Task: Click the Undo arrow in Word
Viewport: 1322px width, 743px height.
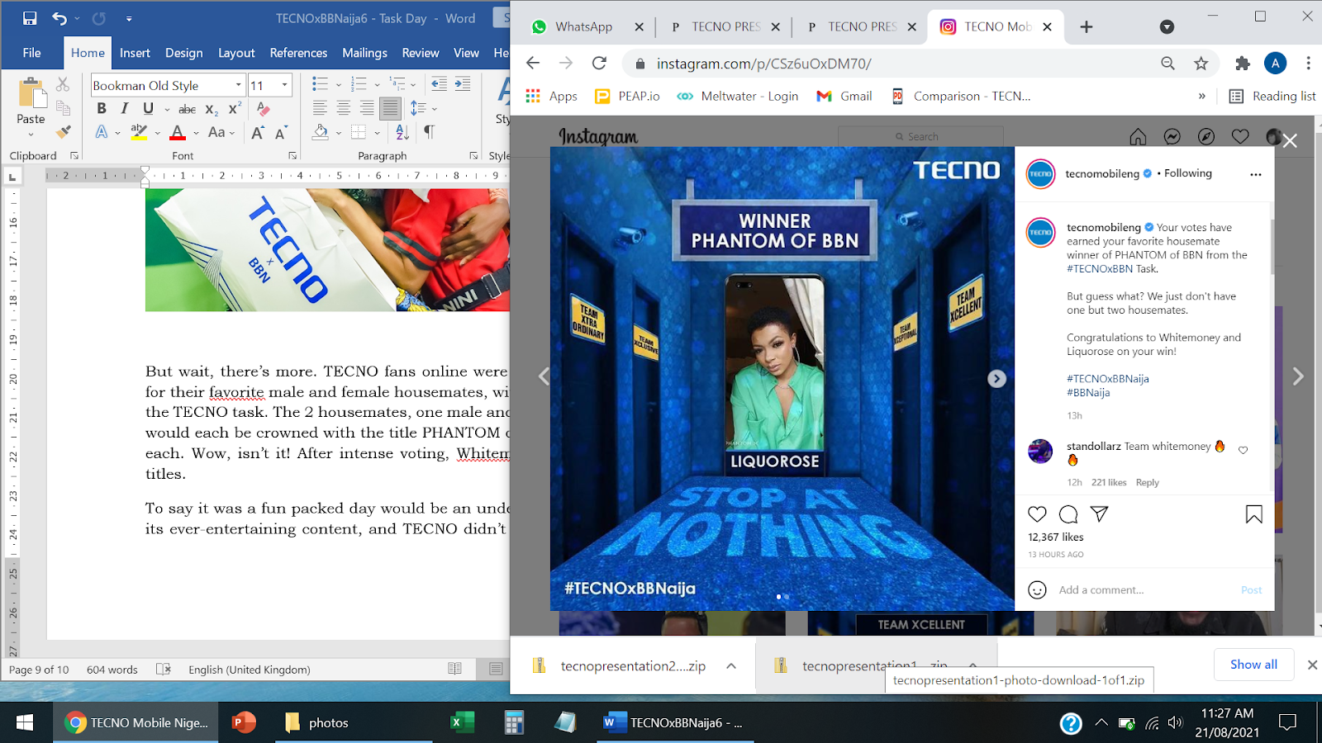Action: (x=59, y=18)
